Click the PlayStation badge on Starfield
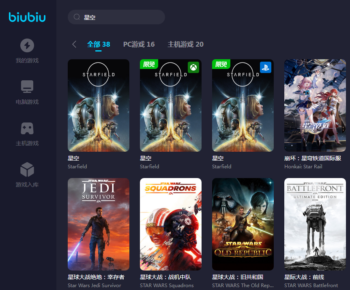This screenshot has width=350, height=290. [266, 67]
